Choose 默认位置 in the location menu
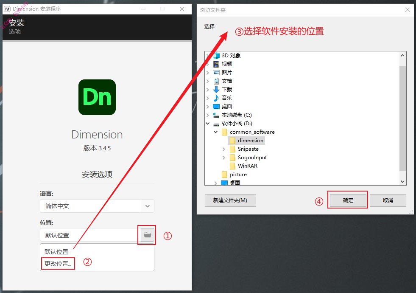The width and height of the screenshot is (416, 293). click(x=56, y=252)
